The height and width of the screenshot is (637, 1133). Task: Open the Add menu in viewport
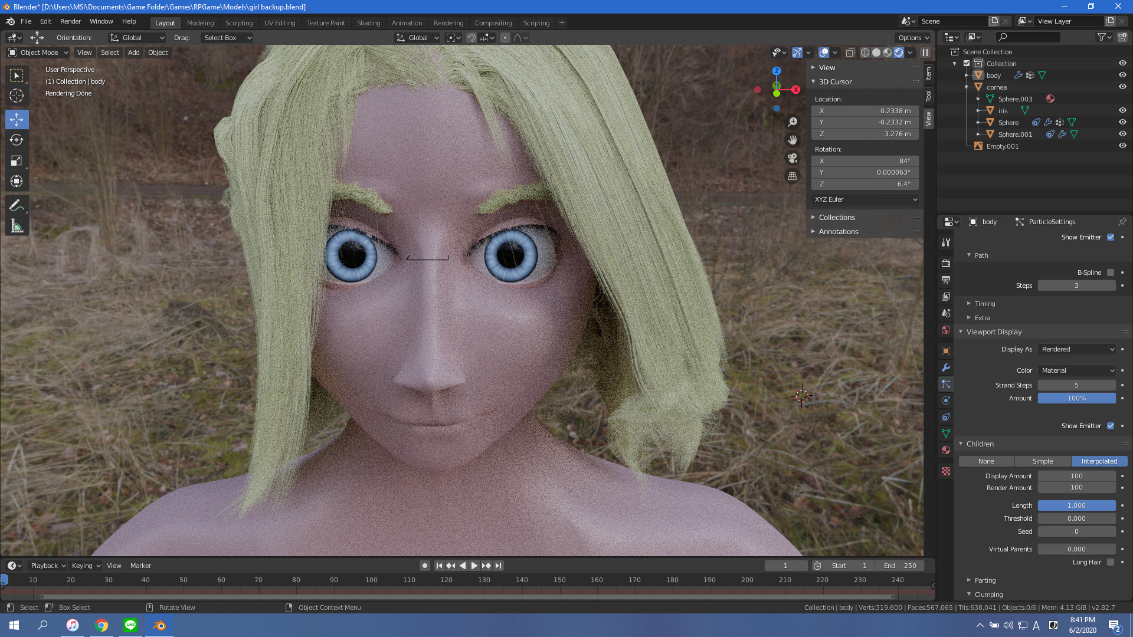pos(134,52)
